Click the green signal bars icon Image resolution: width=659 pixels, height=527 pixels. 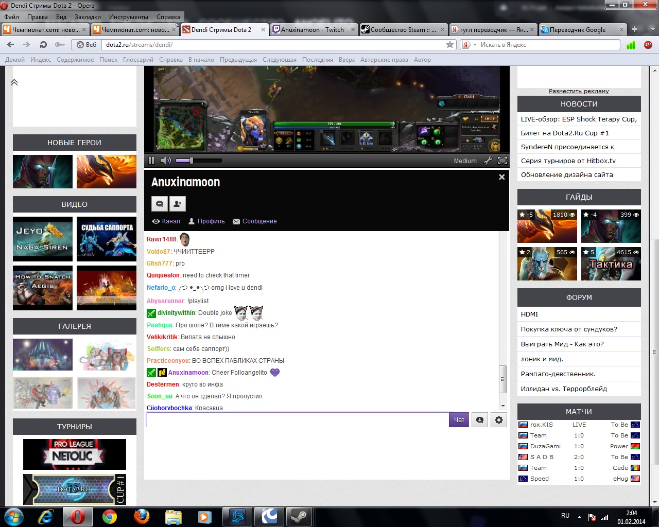631,45
